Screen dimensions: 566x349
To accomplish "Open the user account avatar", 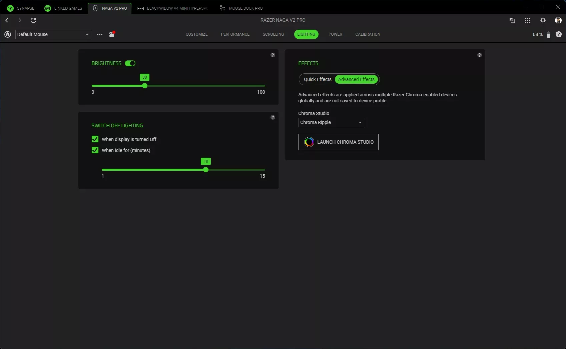I will point(558,20).
